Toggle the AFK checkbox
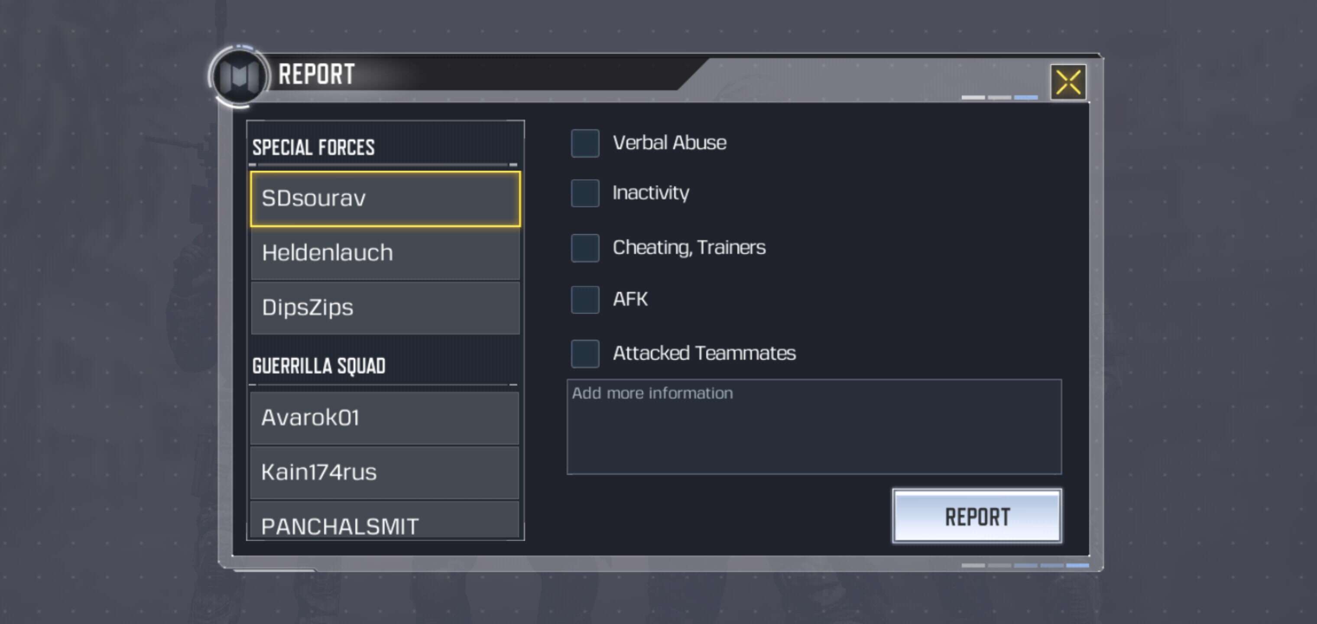The image size is (1317, 624). [585, 299]
